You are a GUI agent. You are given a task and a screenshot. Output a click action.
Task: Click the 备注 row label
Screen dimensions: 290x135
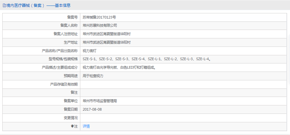74,93
